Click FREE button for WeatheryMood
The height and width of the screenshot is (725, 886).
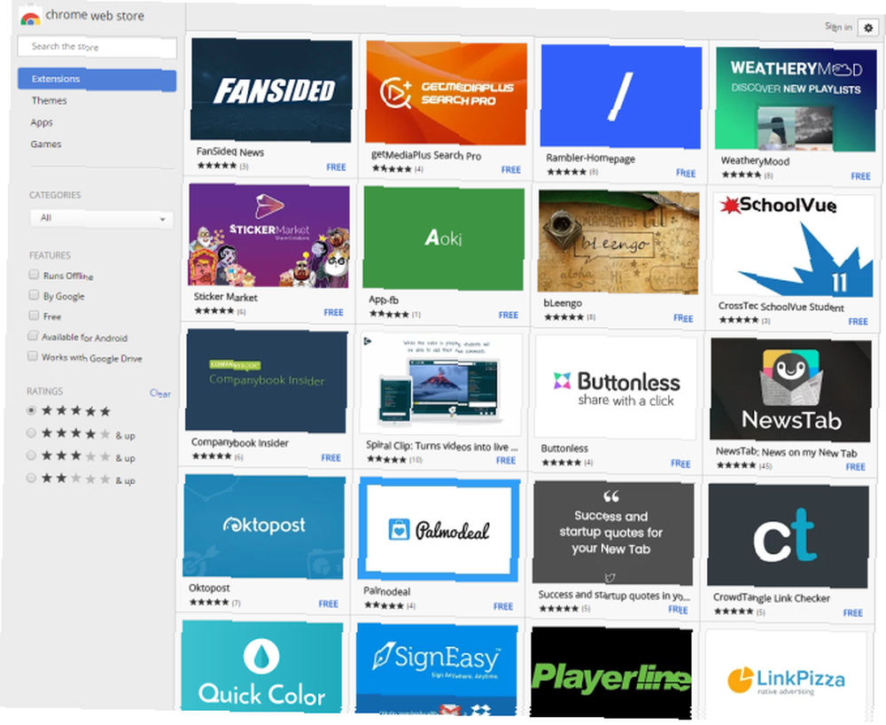[860, 176]
